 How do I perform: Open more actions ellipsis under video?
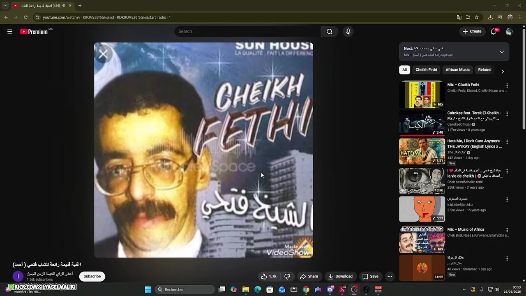[390, 277]
